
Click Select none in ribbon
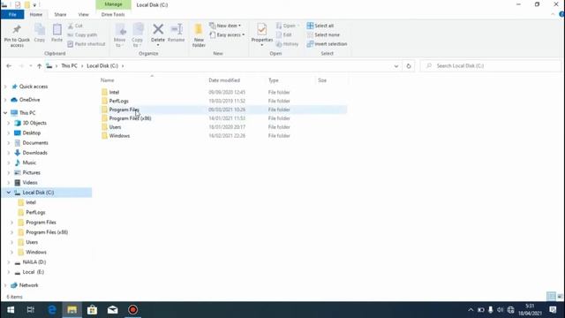(x=323, y=35)
